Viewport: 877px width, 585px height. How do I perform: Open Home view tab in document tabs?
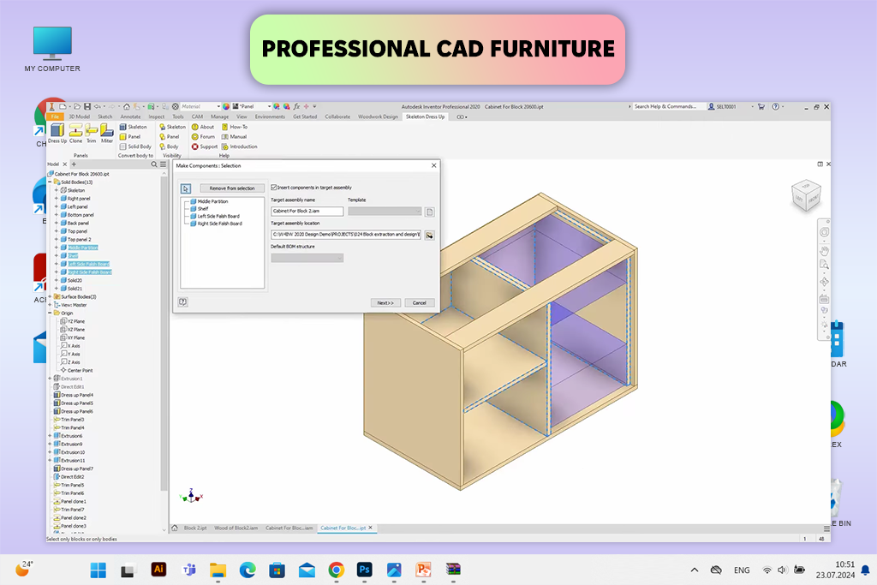click(x=175, y=528)
